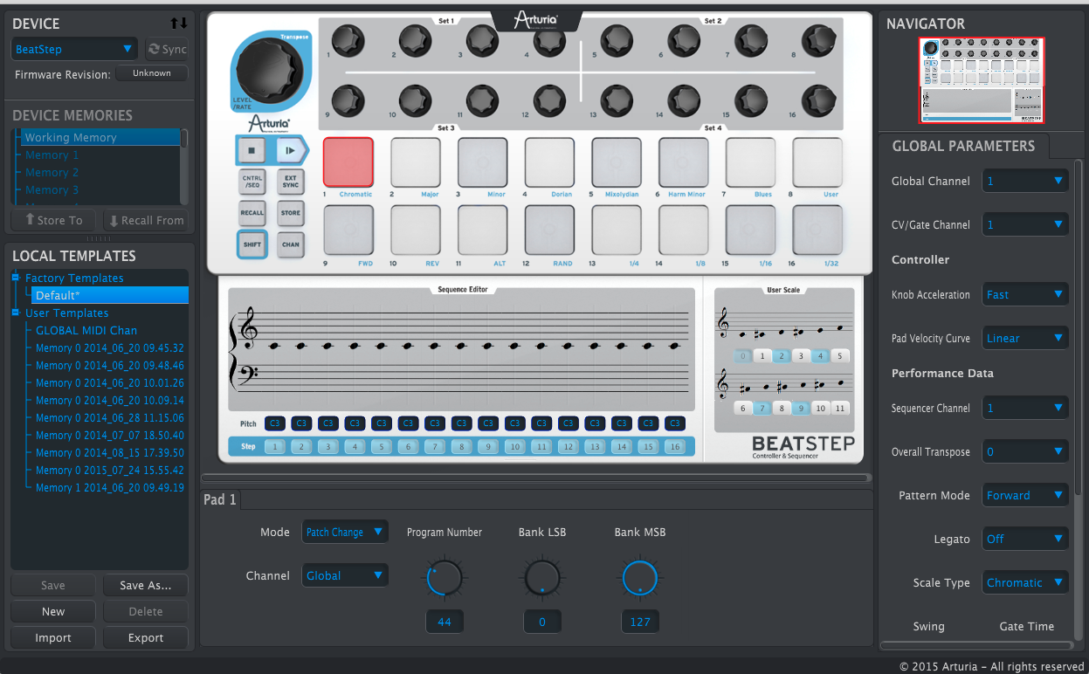Toggle sequencer step 5
Viewport: 1089px width, 674px height.
(381, 447)
